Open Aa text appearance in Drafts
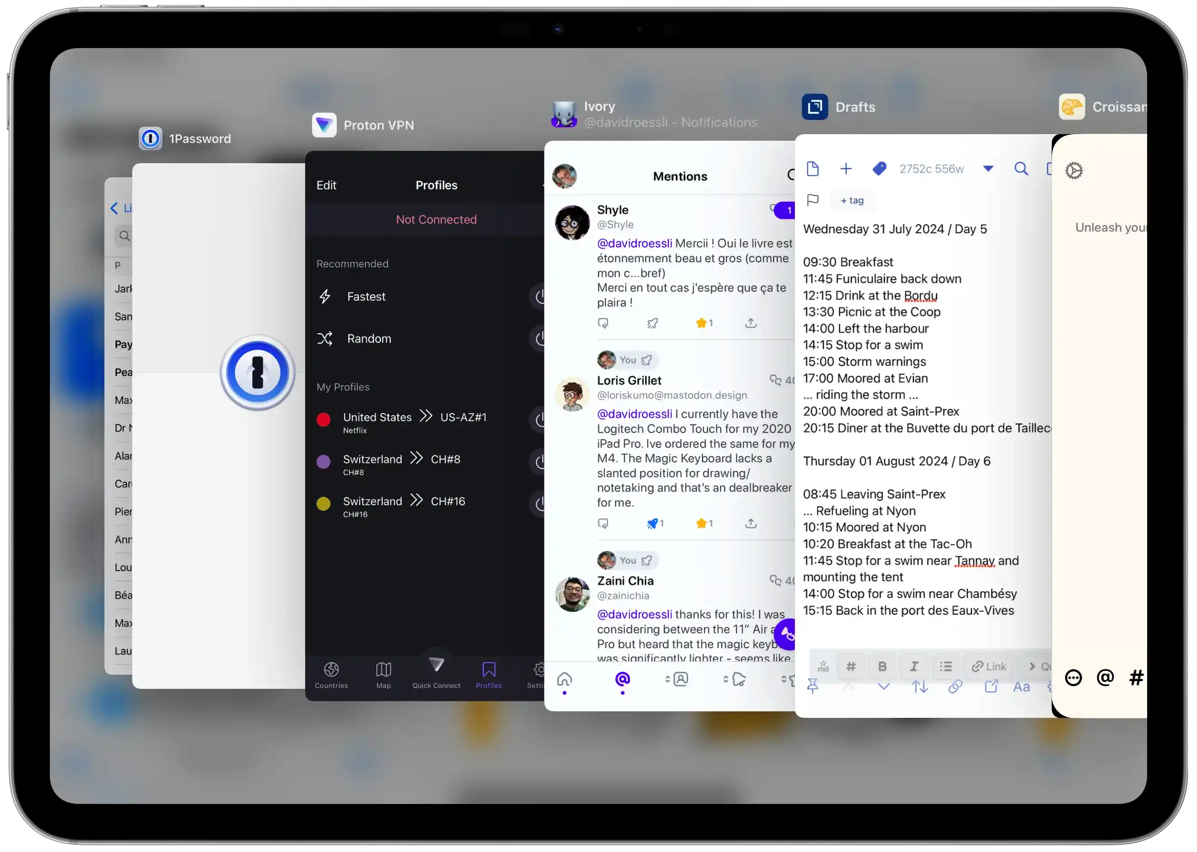This screenshot has width=1197, height=852. [x=1021, y=687]
